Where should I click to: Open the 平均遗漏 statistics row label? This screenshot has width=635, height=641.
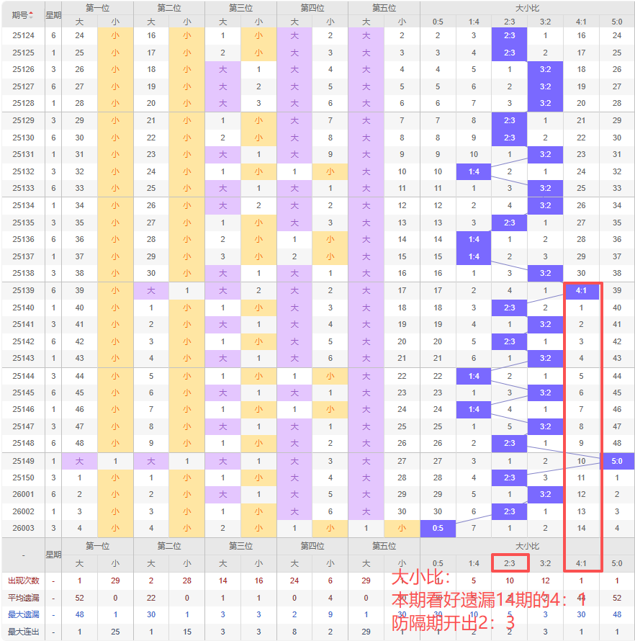click(23, 598)
